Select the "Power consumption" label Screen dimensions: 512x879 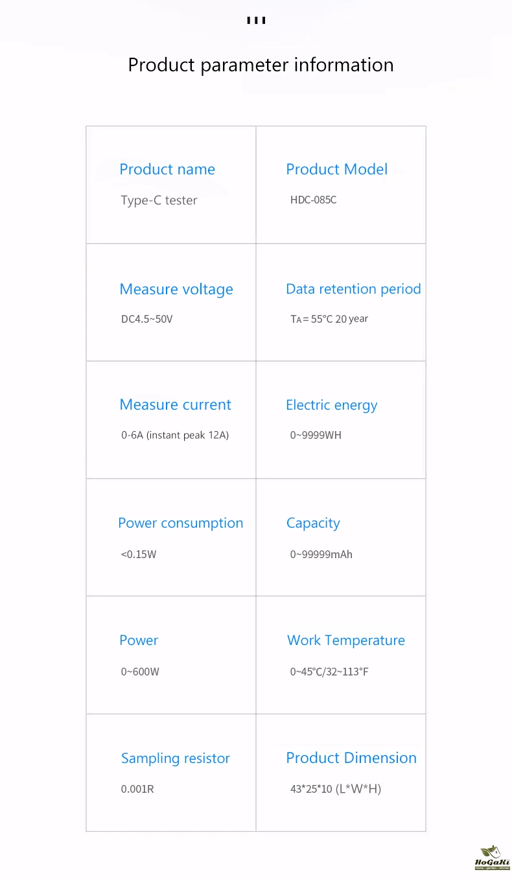[x=181, y=523]
